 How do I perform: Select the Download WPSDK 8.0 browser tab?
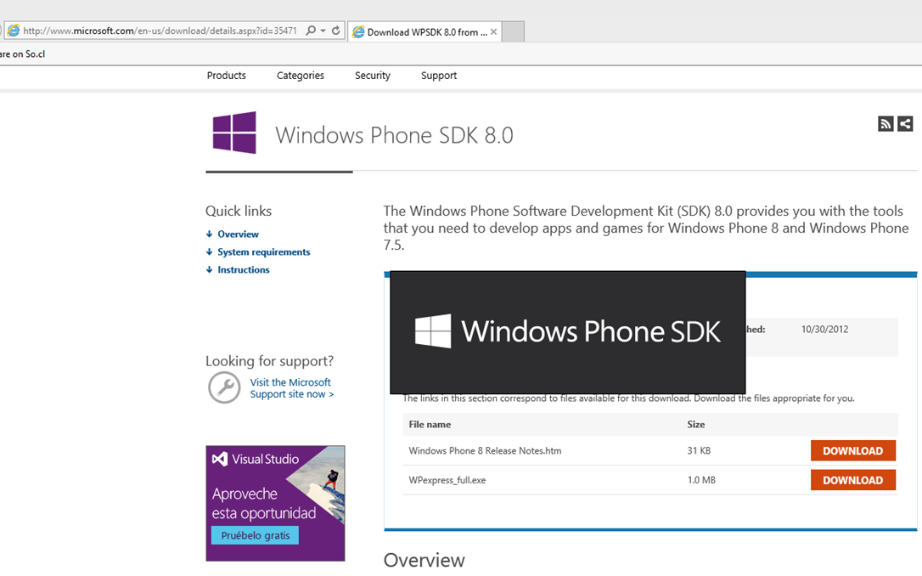tap(416, 30)
